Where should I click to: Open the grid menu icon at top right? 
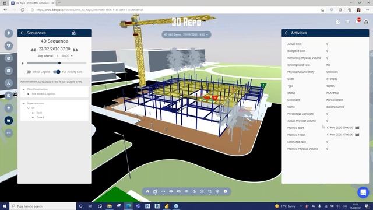click(x=347, y=22)
